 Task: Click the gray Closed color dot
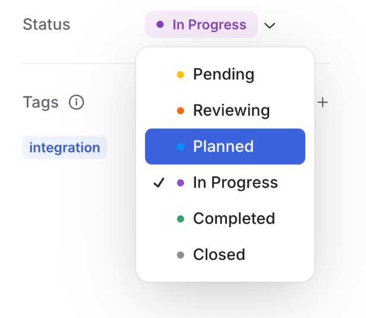(181, 255)
